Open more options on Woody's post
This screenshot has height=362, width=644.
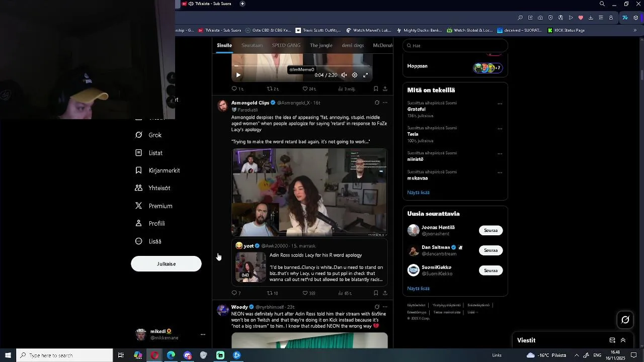coord(385,307)
